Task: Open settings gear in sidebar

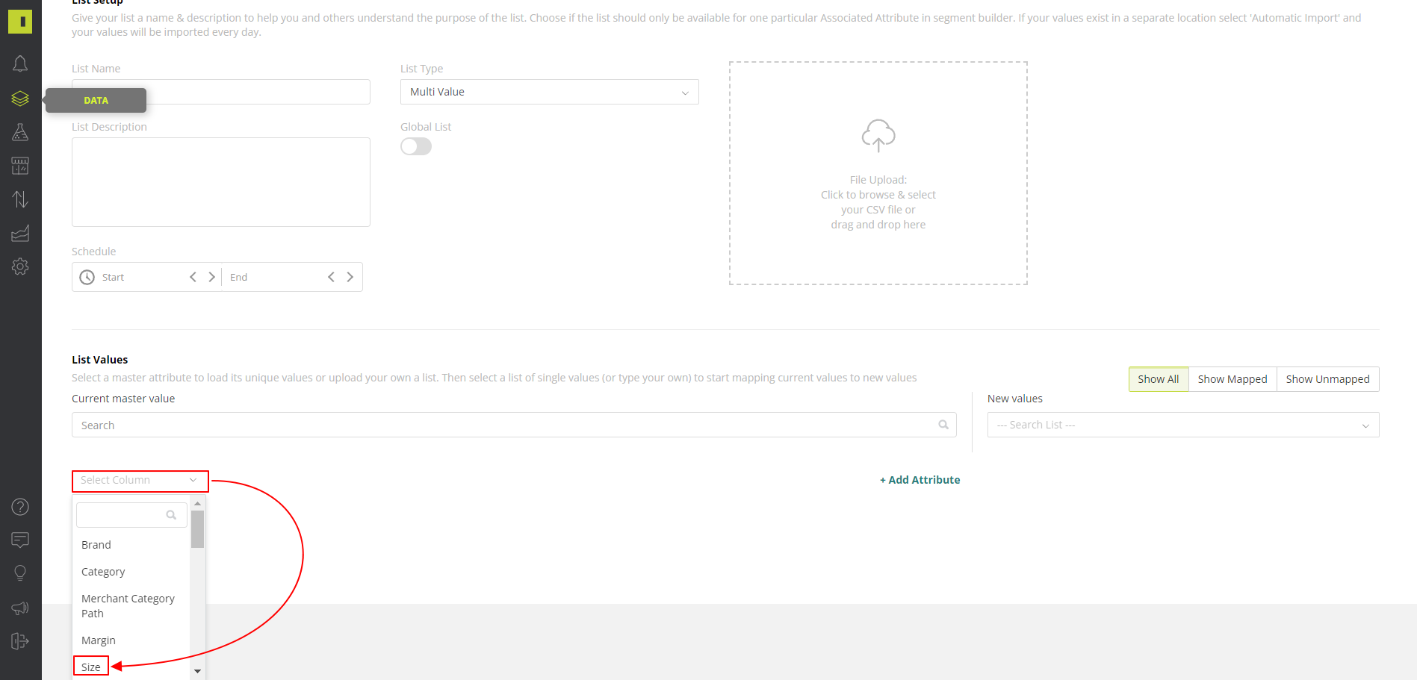Action: [x=20, y=266]
